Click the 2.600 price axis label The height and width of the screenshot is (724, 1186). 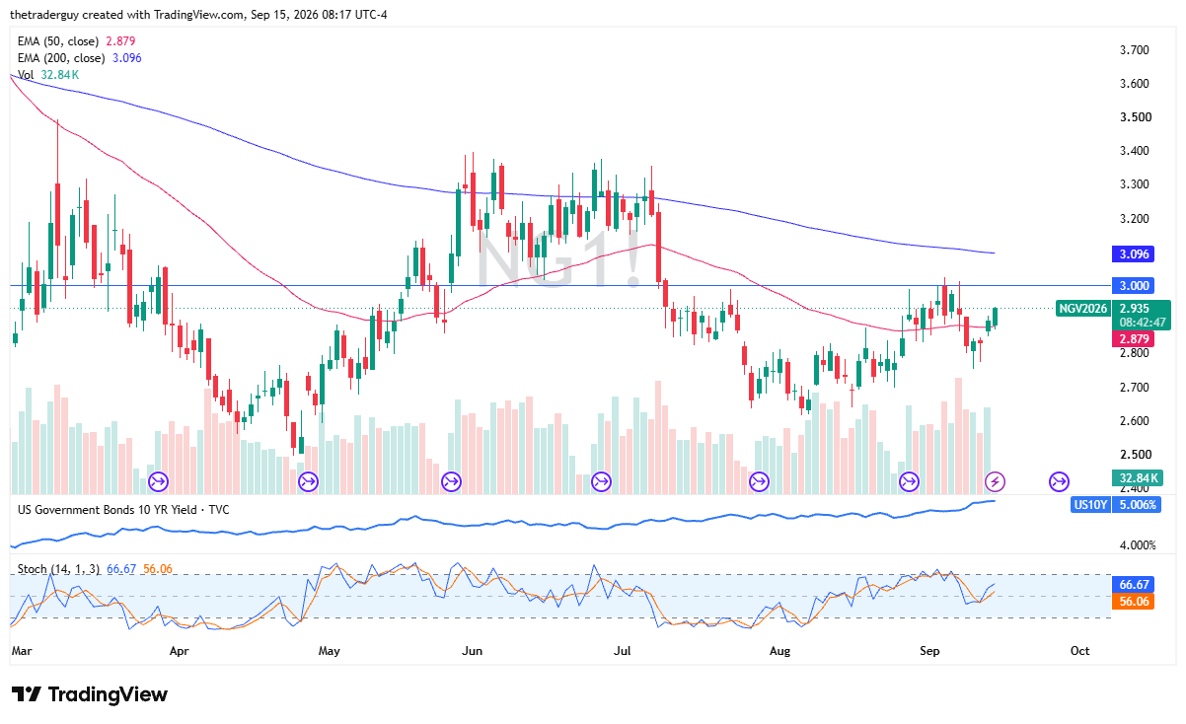pyautogui.click(x=1135, y=420)
